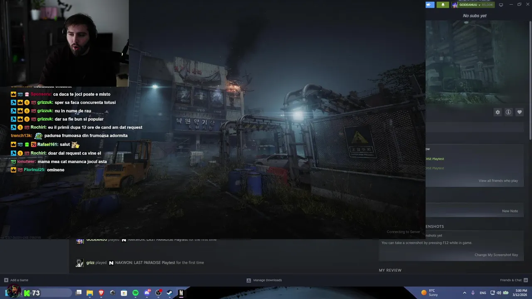The height and width of the screenshot is (299, 532).
Task: Open Steam from taskbar
Action: [170, 293]
